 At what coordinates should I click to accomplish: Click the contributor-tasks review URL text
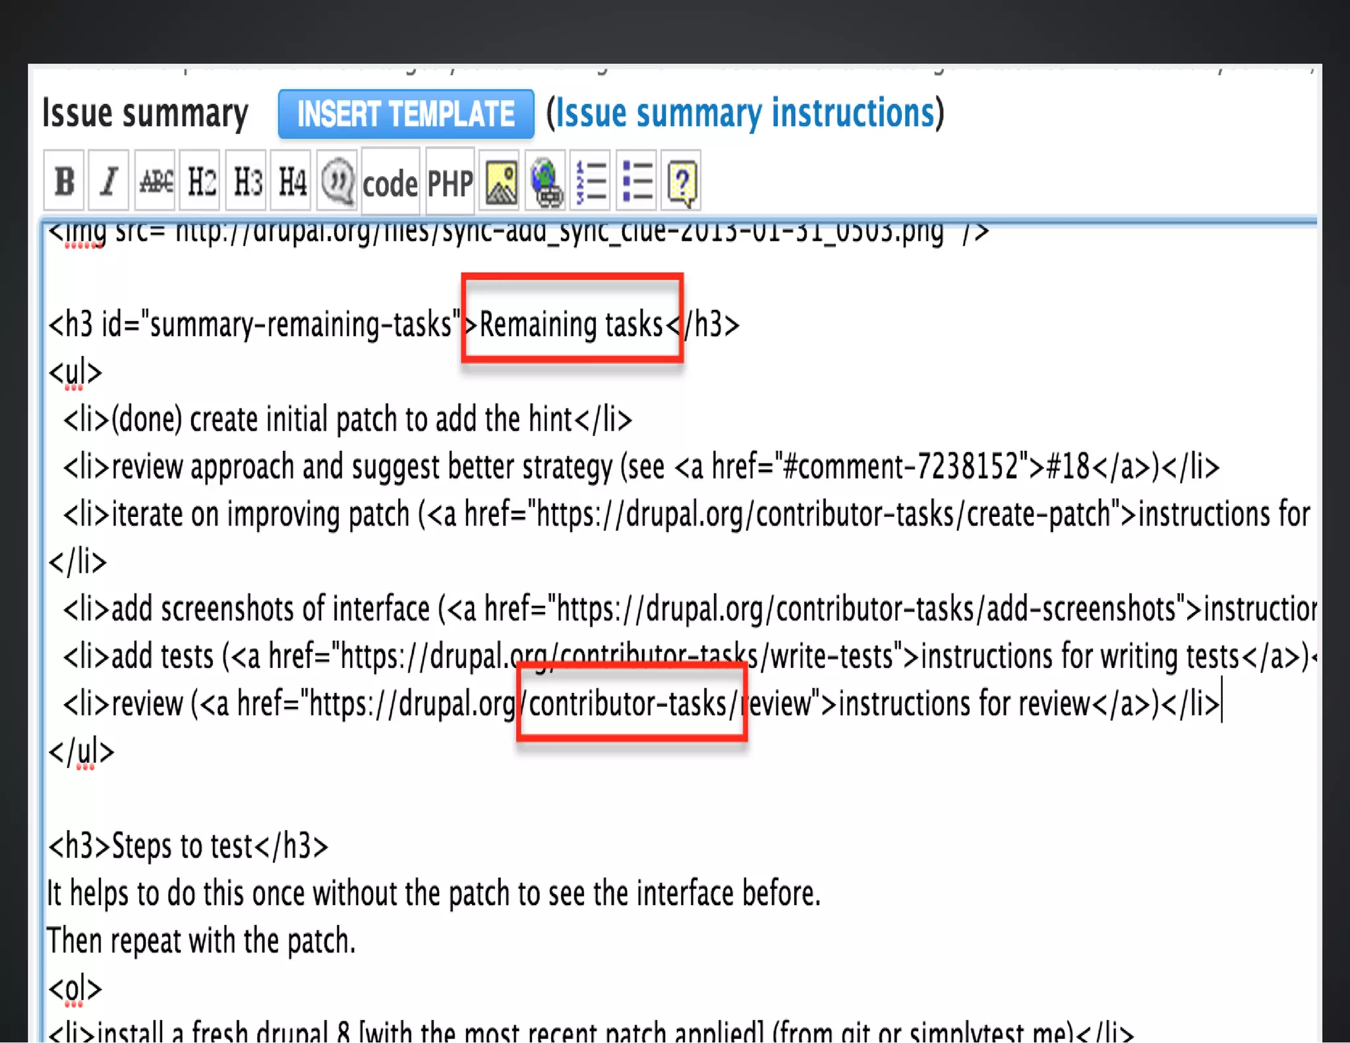coord(631,703)
